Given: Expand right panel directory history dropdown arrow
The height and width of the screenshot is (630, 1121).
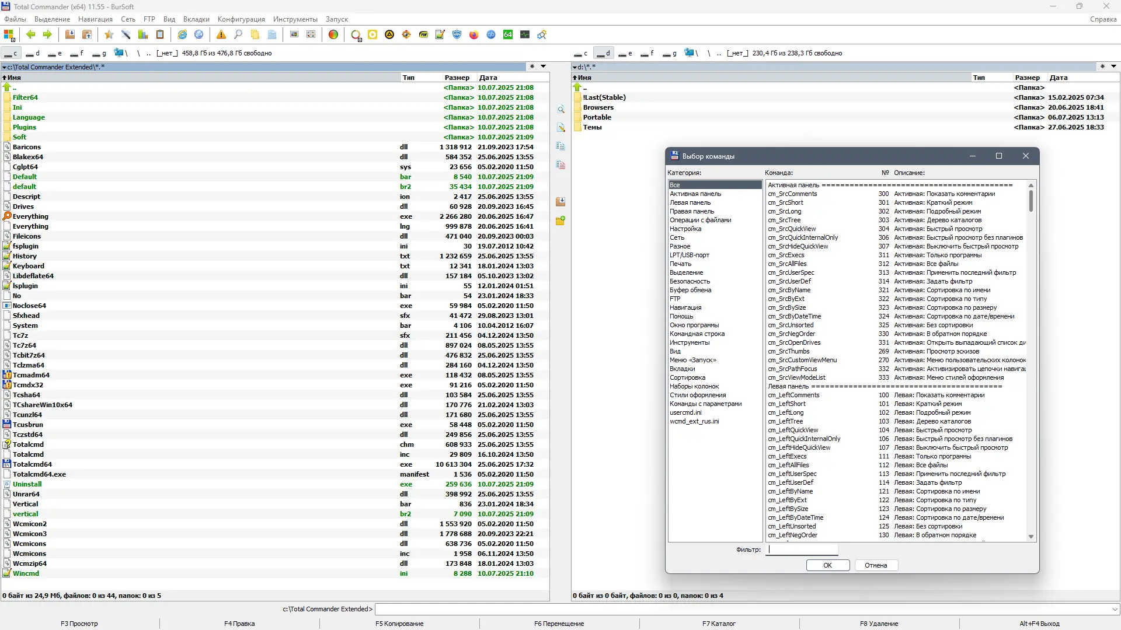Looking at the screenshot, I should [x=1113, y=66].
